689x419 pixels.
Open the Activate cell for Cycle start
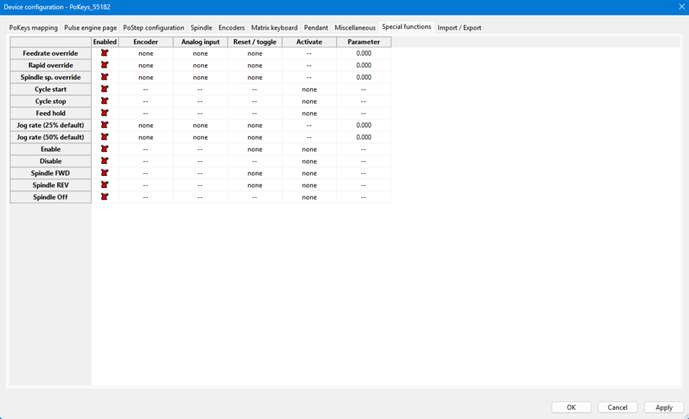[x=309, y=90]
